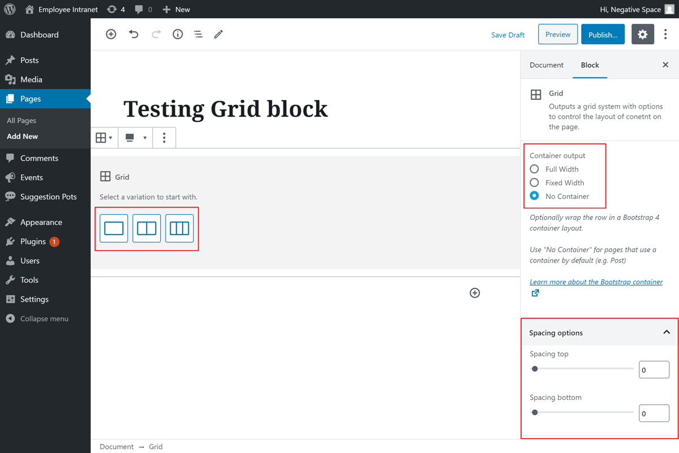Toggle the settings gear sidebar button
The height and width of the screenshot is (453, 679).
tap(642, 35)
